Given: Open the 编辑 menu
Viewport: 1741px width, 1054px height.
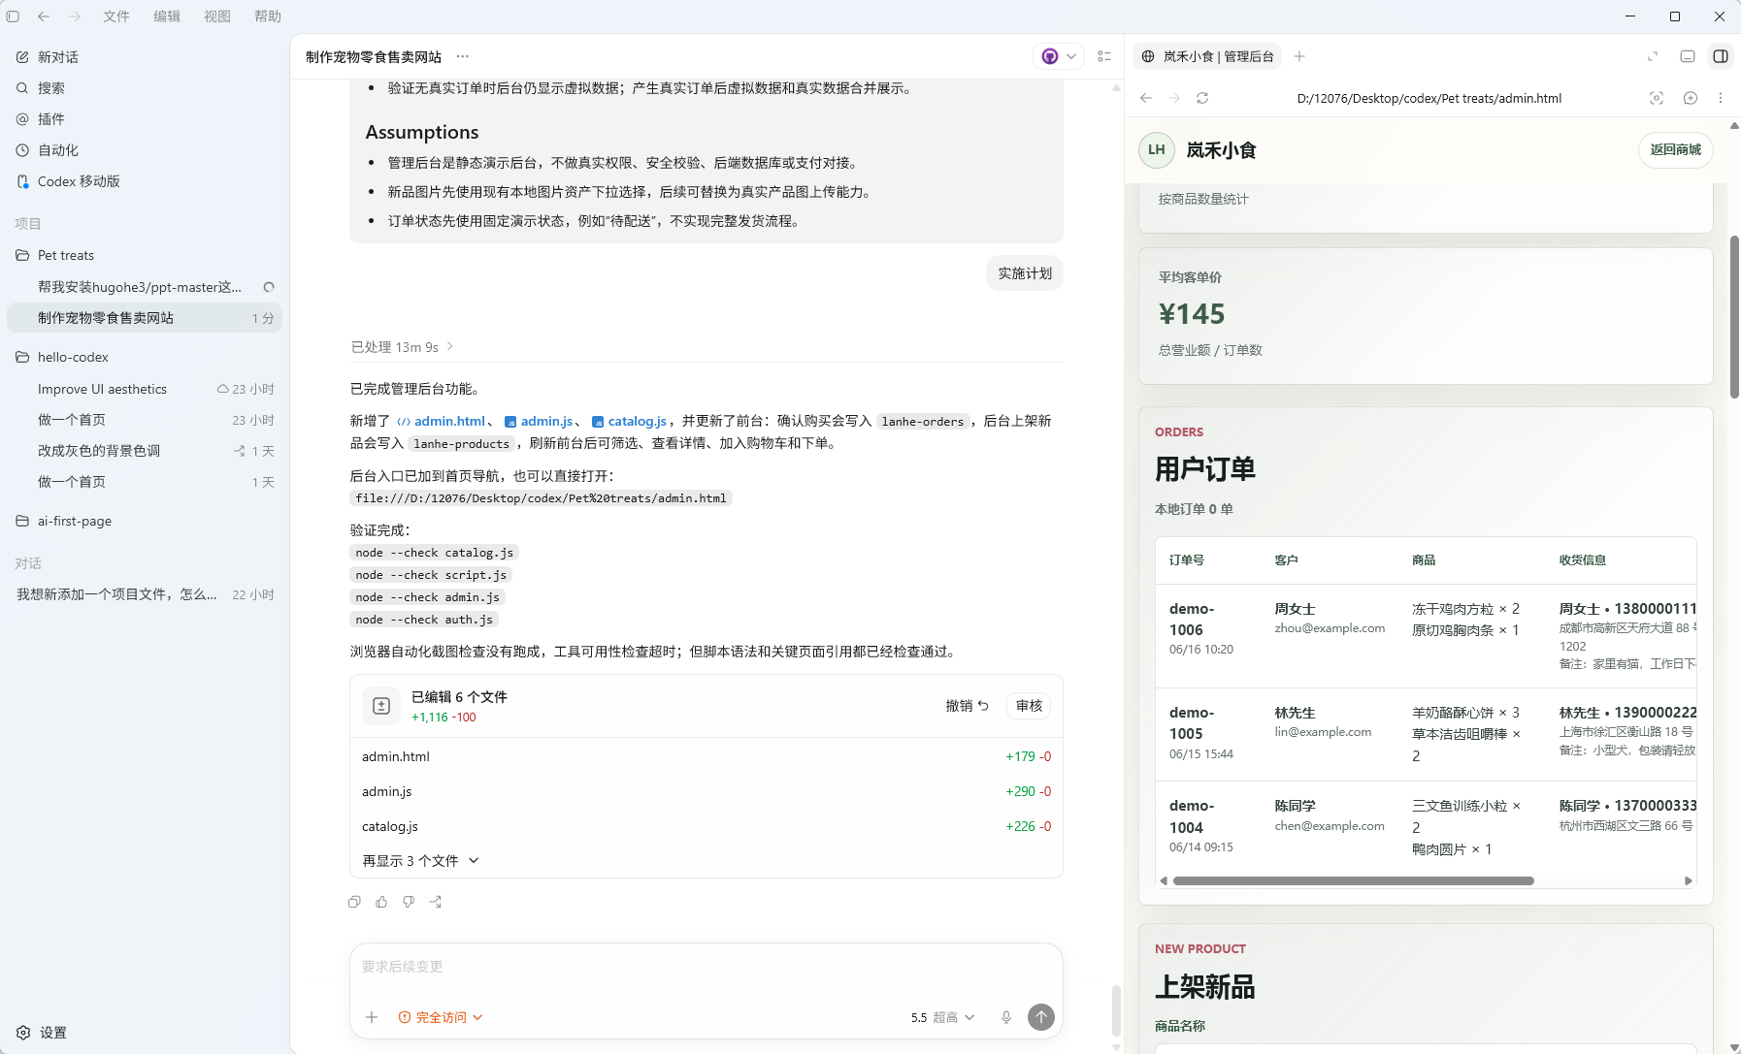Looking at the screenshot, I should click(x=167, y=16).
